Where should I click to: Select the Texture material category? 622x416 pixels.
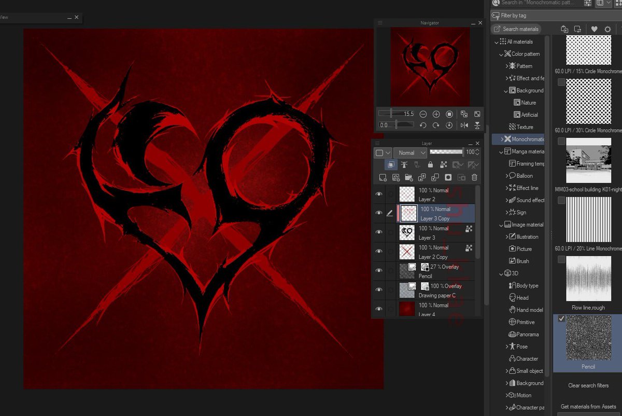(521, 127)
